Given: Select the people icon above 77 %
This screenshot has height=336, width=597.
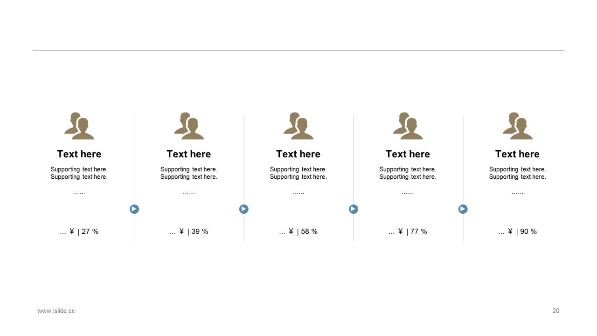Looking at the screenshot, I should click(408, 126).
